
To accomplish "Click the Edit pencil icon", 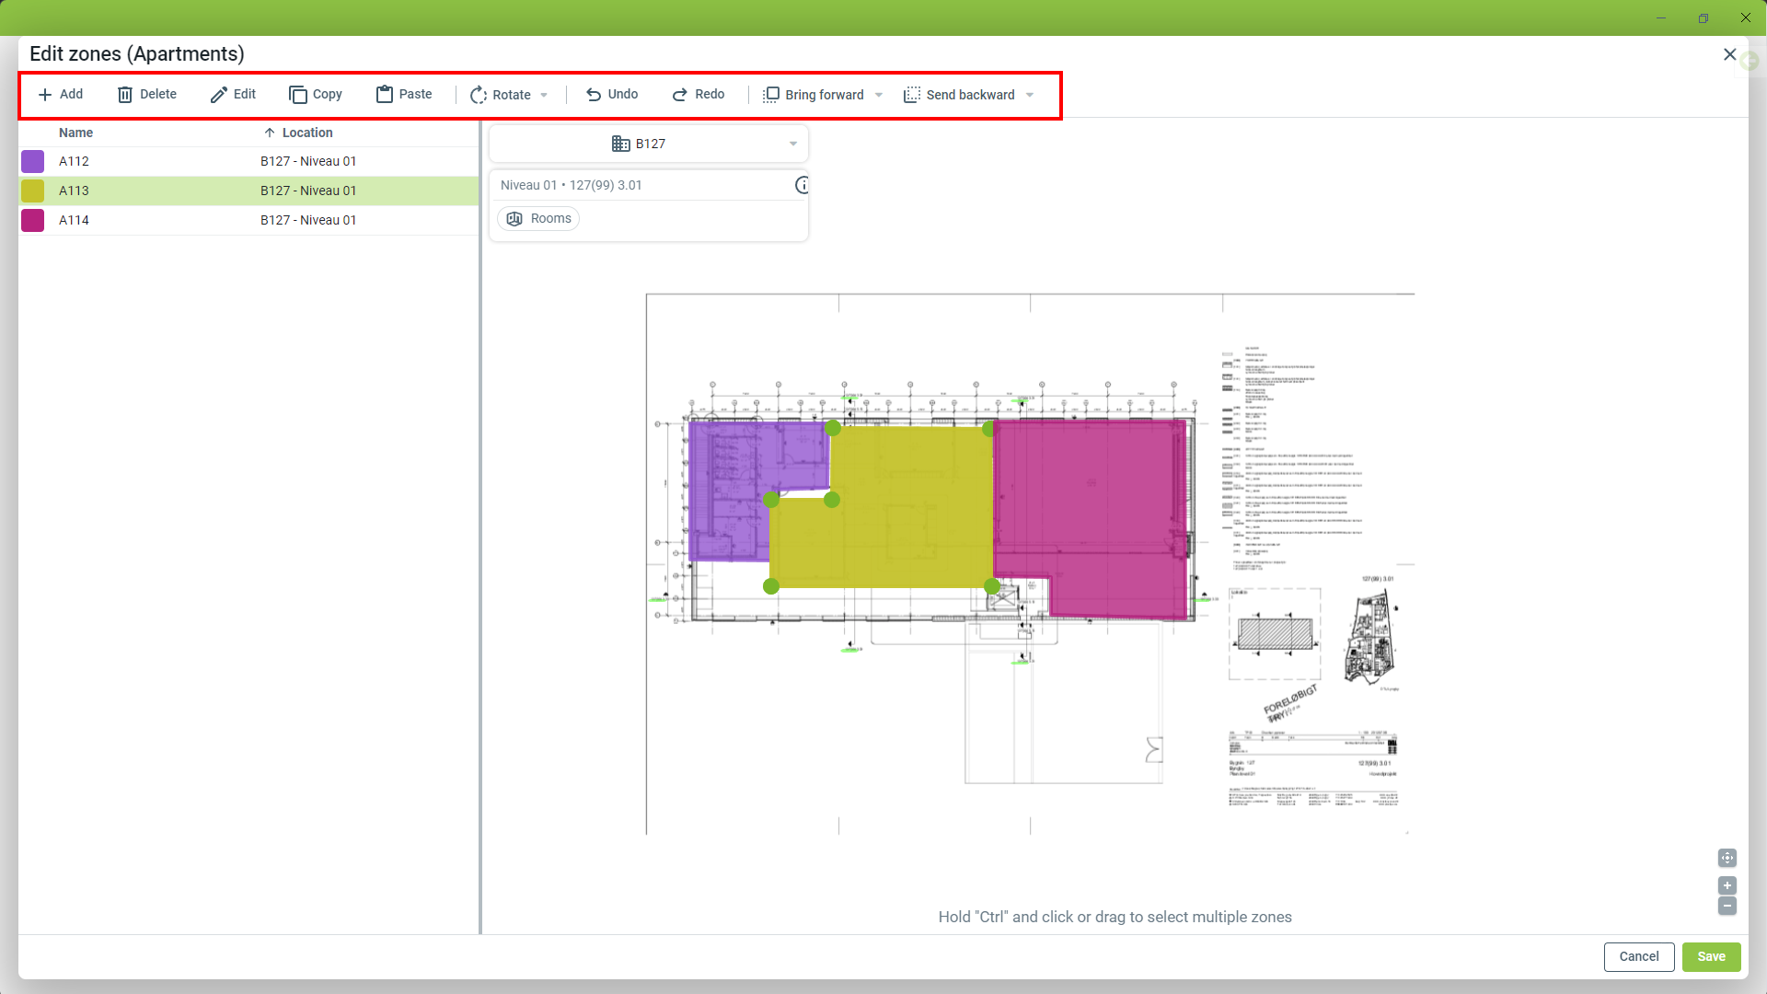I will pyautogui.click(x=218, y=95).
